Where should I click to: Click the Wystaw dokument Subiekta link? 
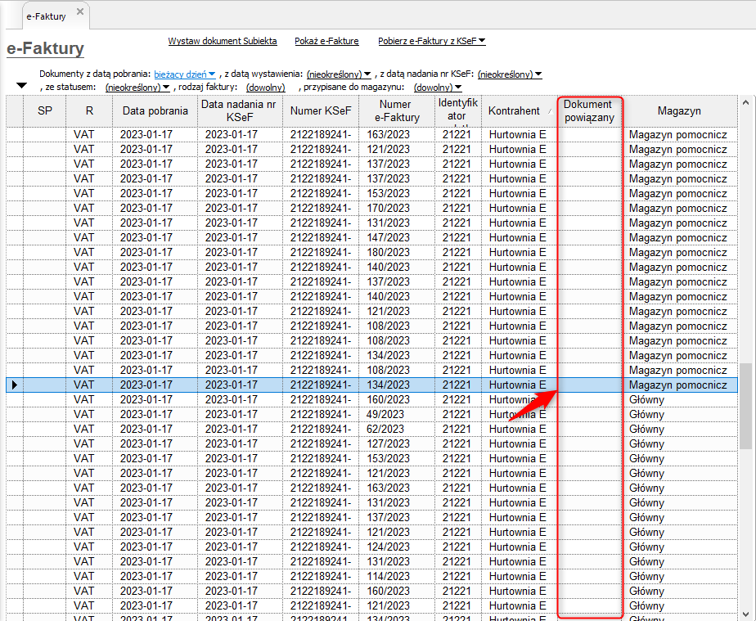pyautogui.click(x=223, y=41)
